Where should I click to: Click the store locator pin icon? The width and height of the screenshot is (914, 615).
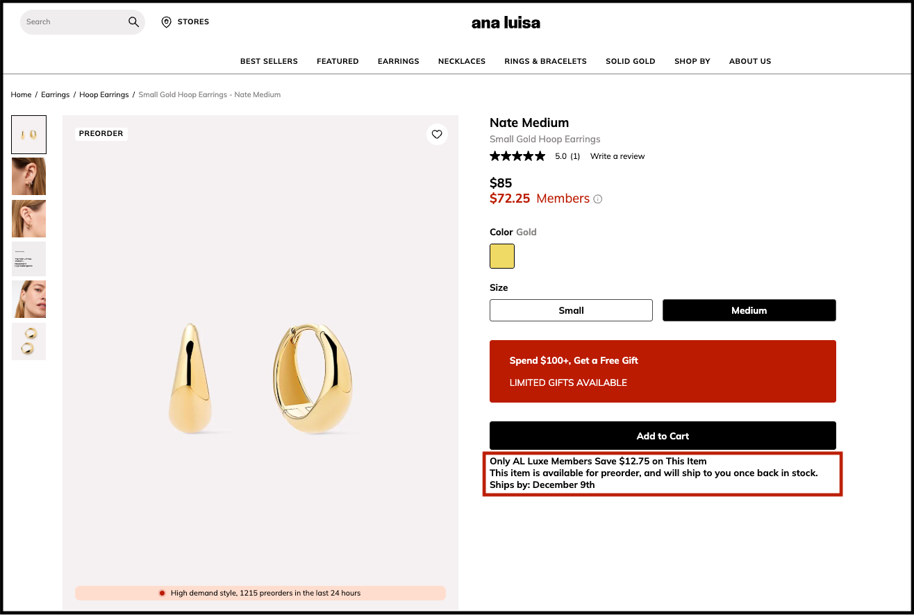tap(166, 22)
